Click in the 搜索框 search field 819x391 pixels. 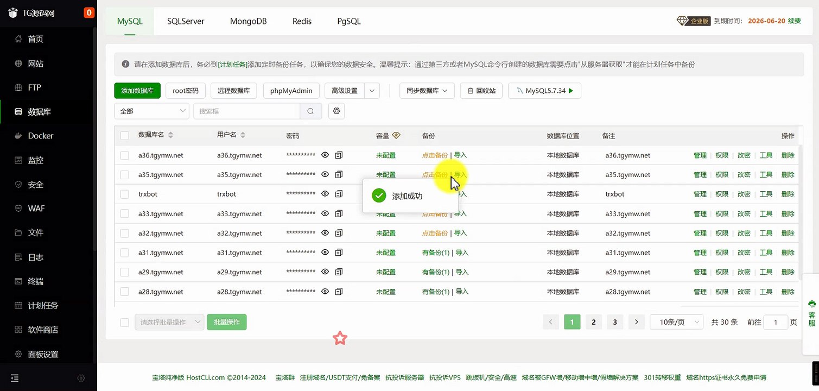click(247, 111)
